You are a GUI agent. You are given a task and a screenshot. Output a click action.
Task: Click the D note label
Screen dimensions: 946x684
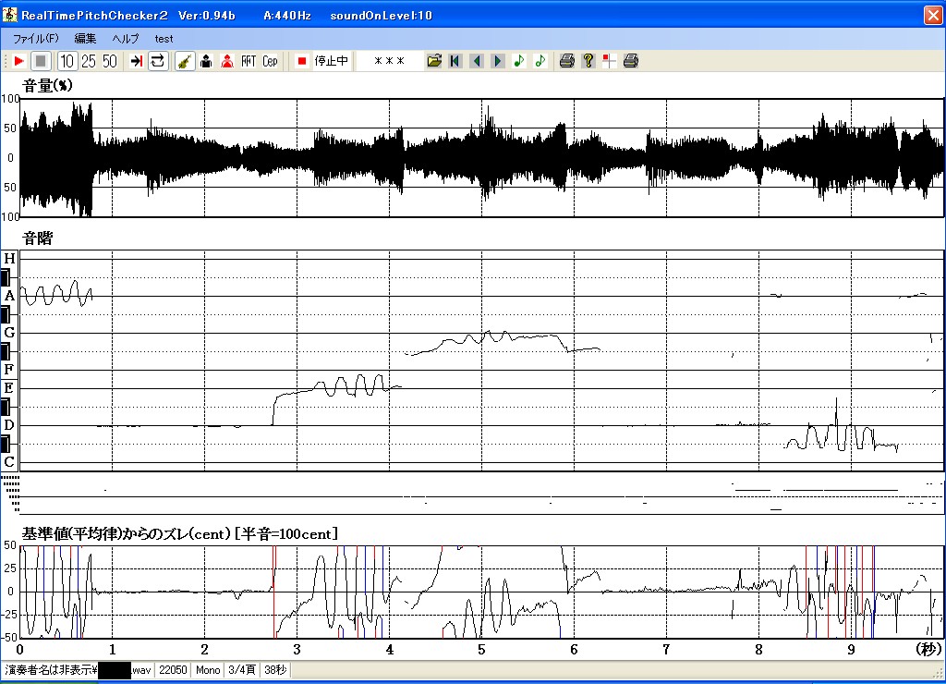9,425
